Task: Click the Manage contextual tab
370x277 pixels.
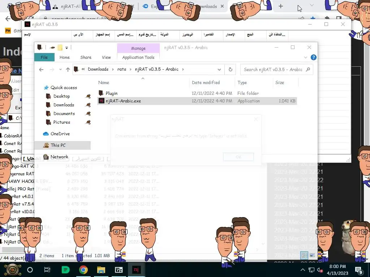Action: pos(138,48)
